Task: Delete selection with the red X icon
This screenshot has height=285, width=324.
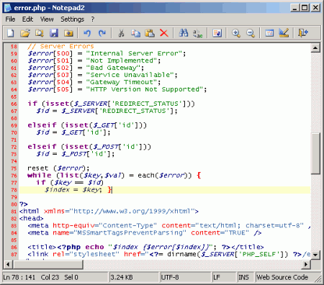Action: [164, 33]
